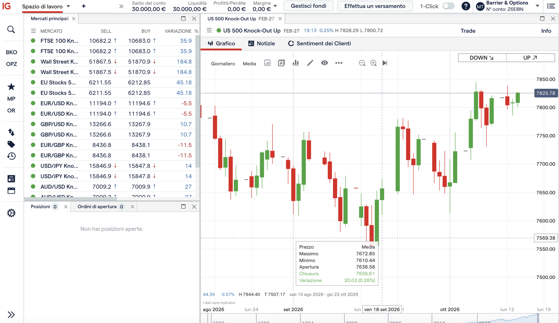This screenshot has height=323, width=559.
Task: Toggle the 1-Click trading switch
Action: click(x=448, y=6)
